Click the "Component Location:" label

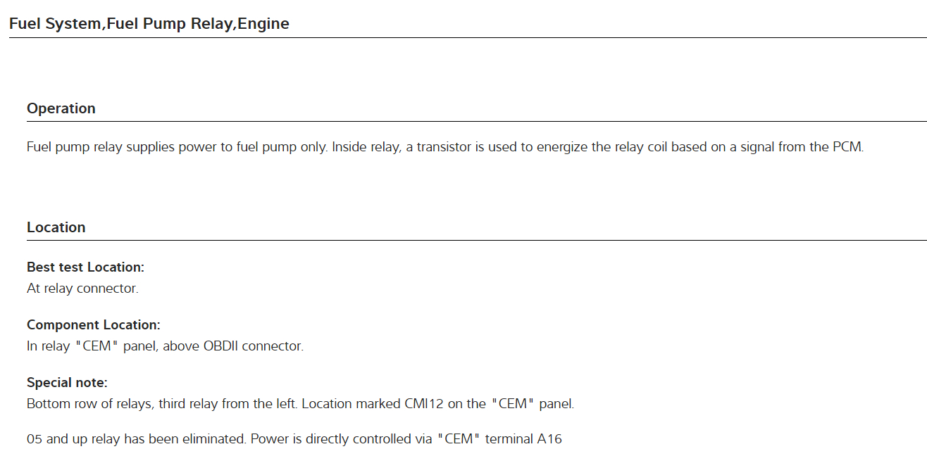[x=94, y=325]
